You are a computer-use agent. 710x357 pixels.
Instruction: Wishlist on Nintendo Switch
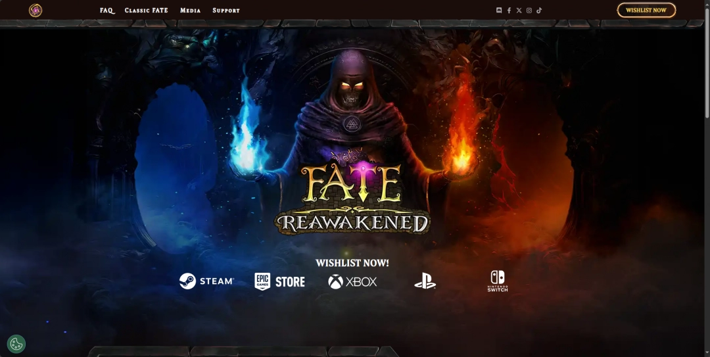(x=498, y=281)
